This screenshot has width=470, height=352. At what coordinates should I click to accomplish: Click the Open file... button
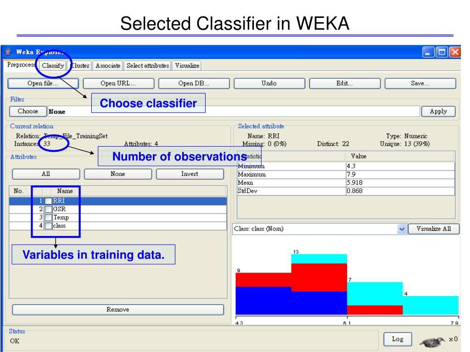click(43, 83)
